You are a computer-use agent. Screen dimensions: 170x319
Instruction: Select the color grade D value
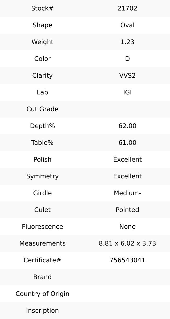tap(127, 59)
